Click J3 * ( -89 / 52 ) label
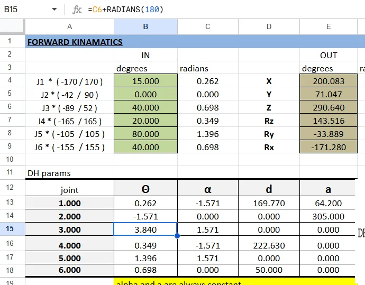 click(70, 108)
